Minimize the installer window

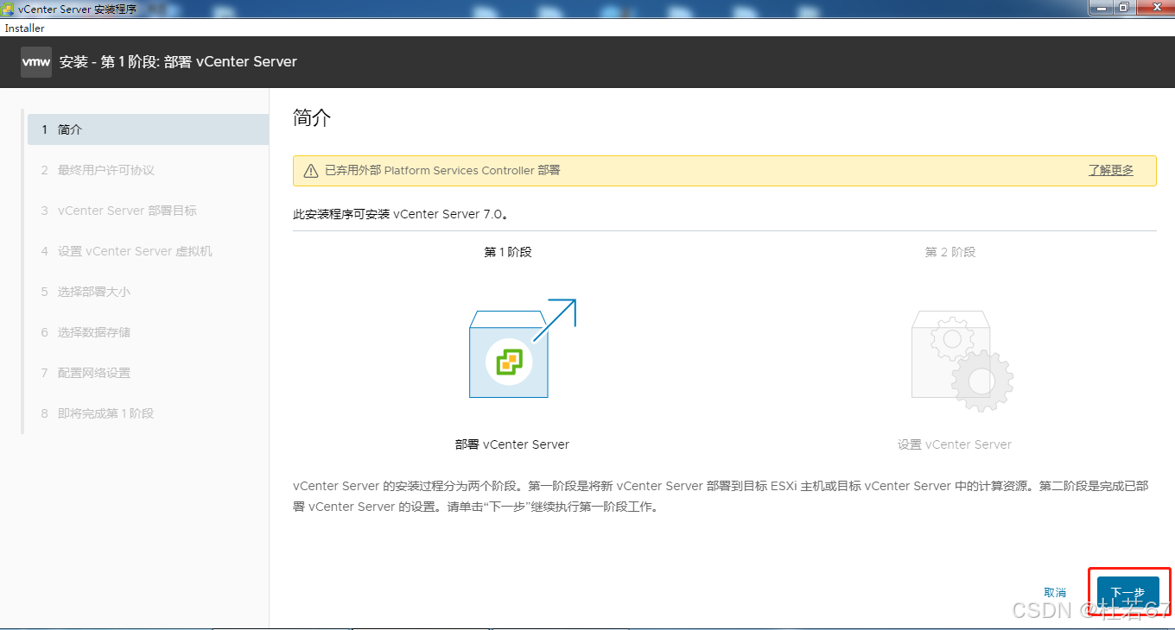[x=1100, y=7]
